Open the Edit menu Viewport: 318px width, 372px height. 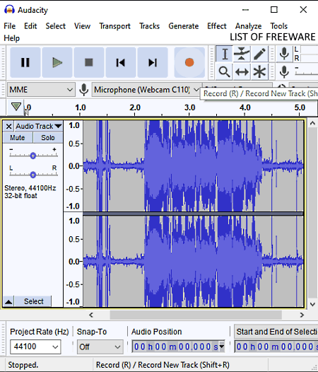coord(30,26)
